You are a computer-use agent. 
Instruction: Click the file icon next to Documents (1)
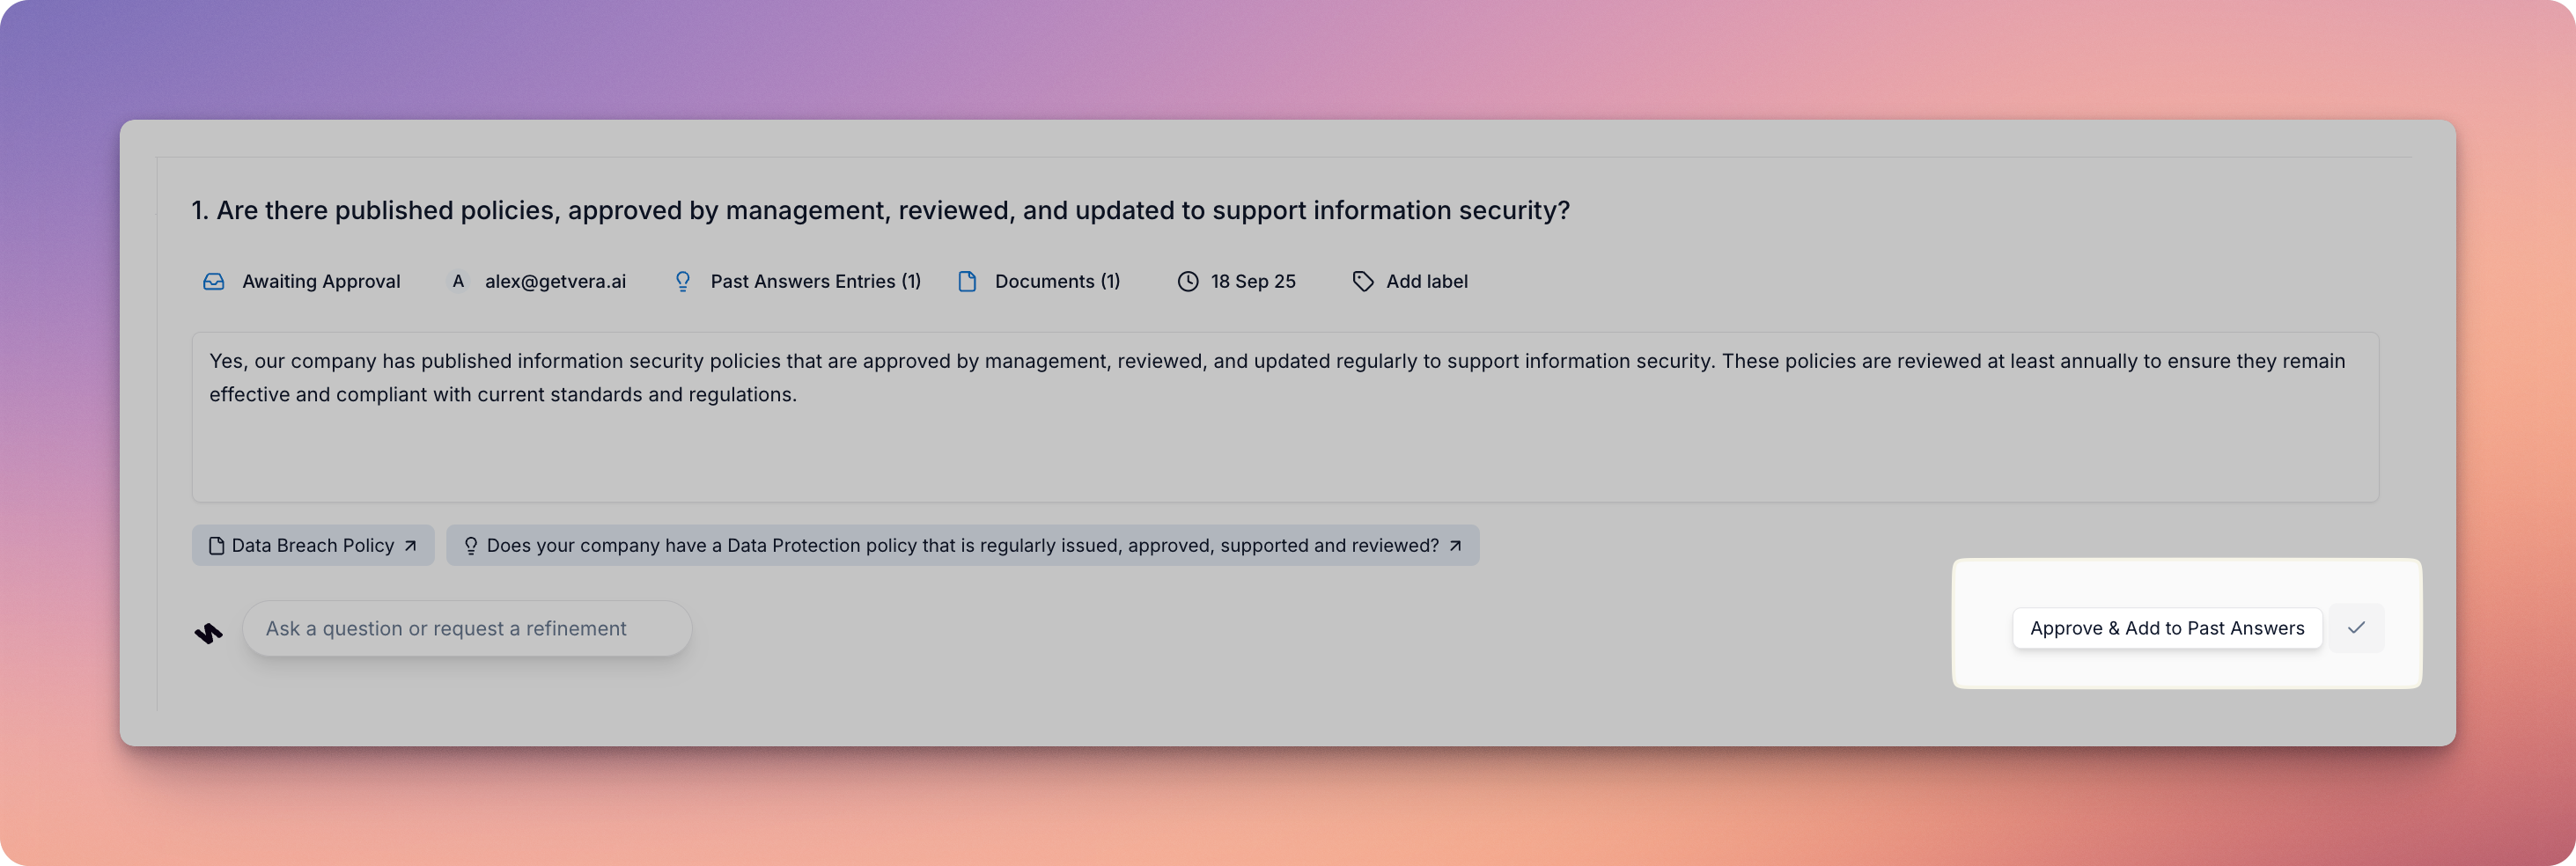click(x=967, y=282)
